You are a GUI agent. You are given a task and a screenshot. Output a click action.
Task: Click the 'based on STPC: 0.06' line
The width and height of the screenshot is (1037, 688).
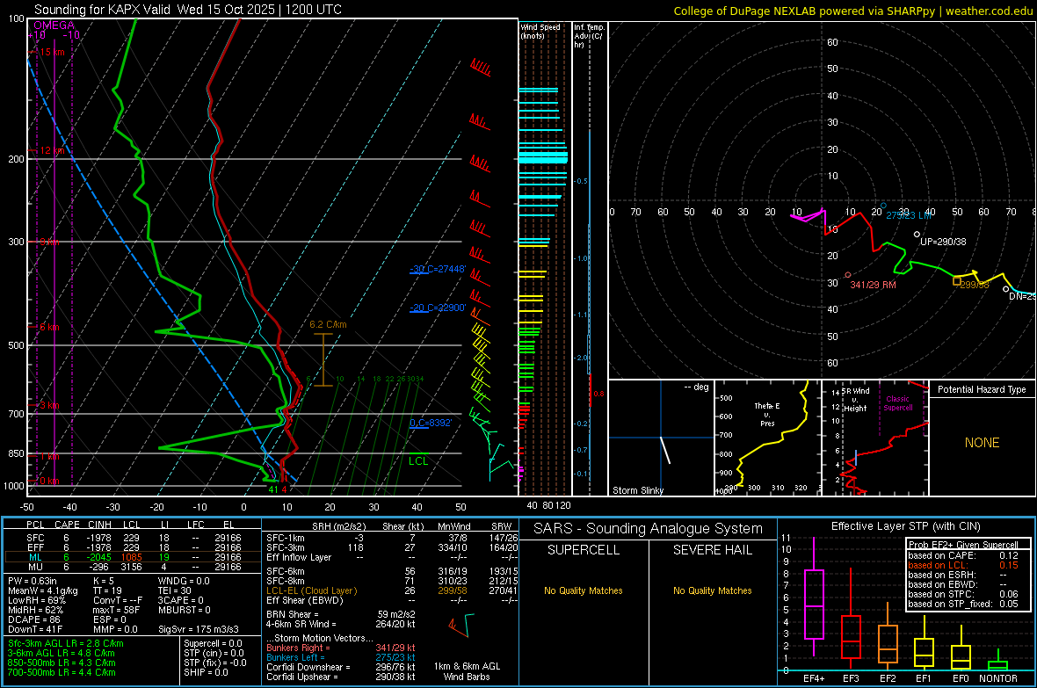click(x=963, y=594)
